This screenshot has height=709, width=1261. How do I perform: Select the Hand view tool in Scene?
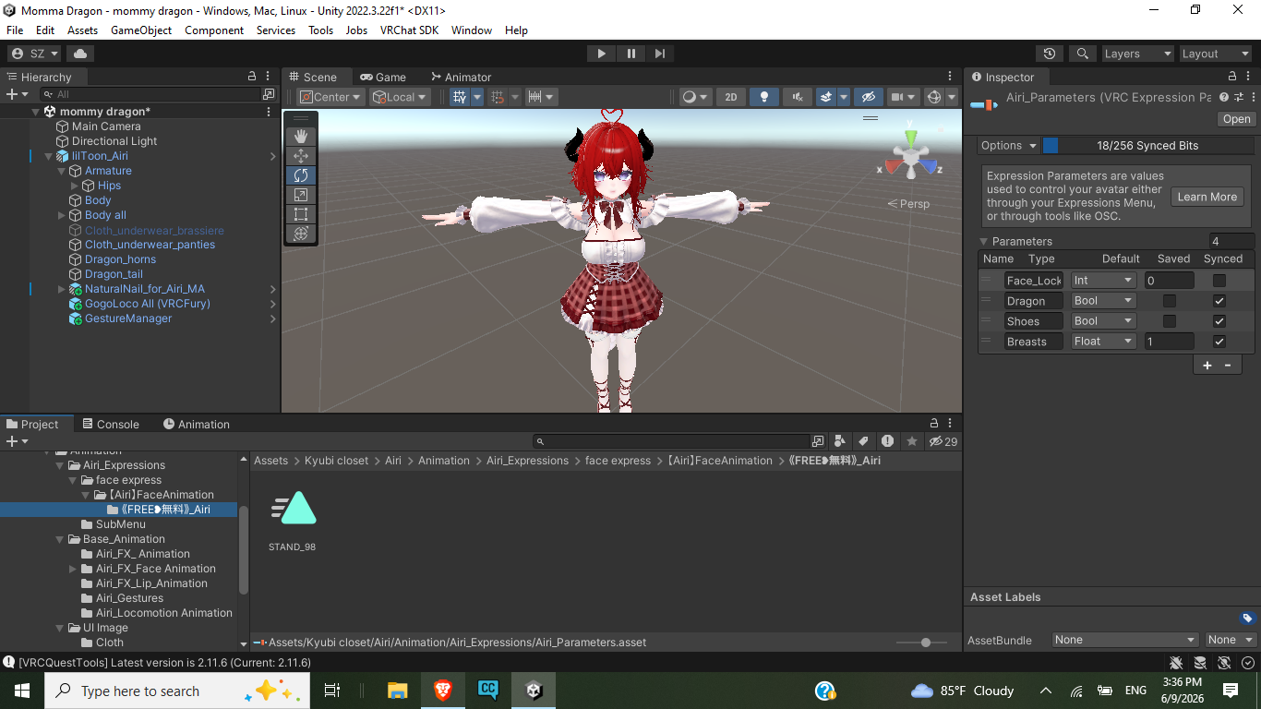coord(300,137)
